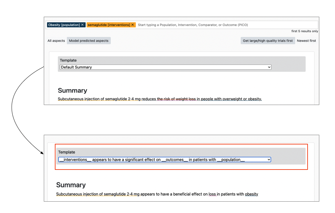Switch to All aspects view
This screenshot has width=335, height=213.
tap(56, 41)
